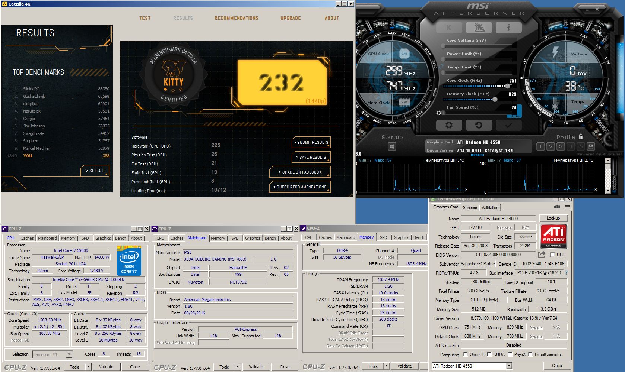Image resolution: width=625 pixels, height=372 pixels.
Task: Click the Power Limit slider track
Action: pos(477,59)
